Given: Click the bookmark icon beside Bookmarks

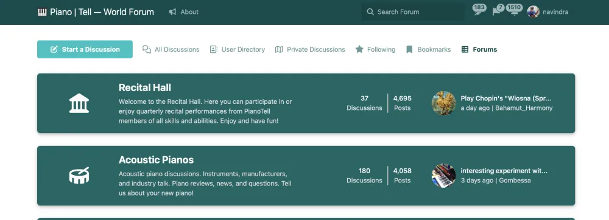Looking at the screenshot, I should click(x=409, y=49).
